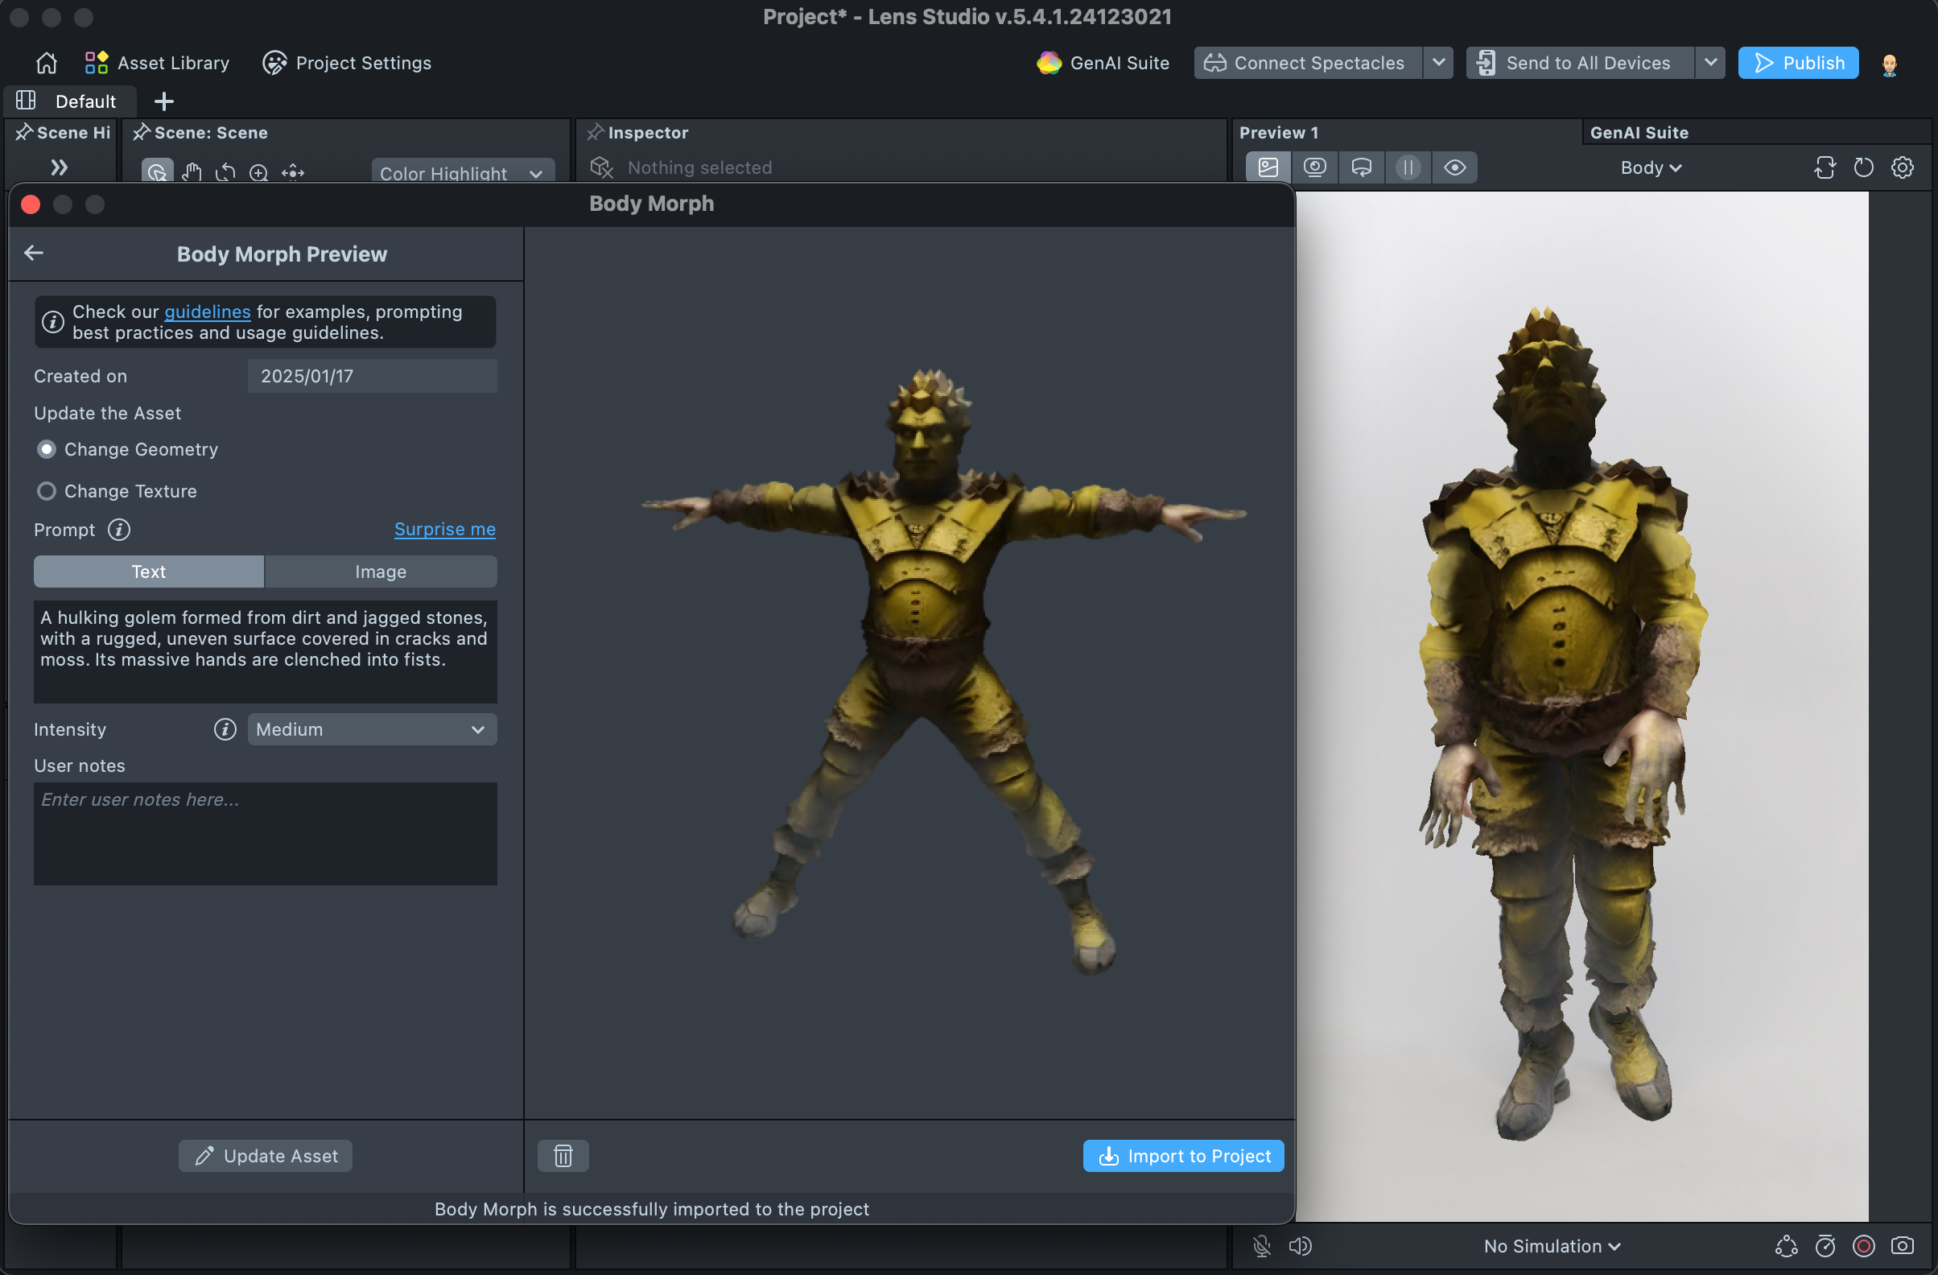Click the back arrow in Body Morph Preview

pyautogui.click(x=33, y=254)
